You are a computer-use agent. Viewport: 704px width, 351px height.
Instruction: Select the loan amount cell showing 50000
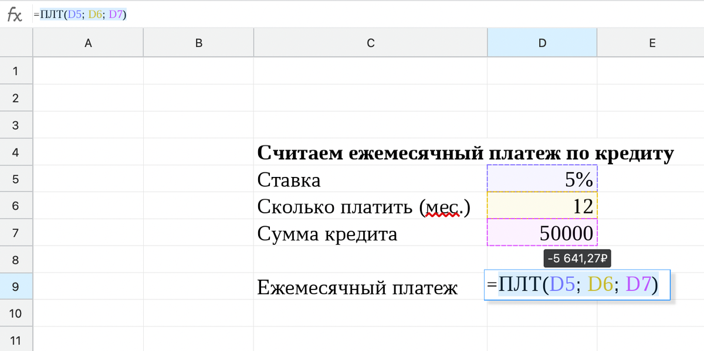click(541, 233)
